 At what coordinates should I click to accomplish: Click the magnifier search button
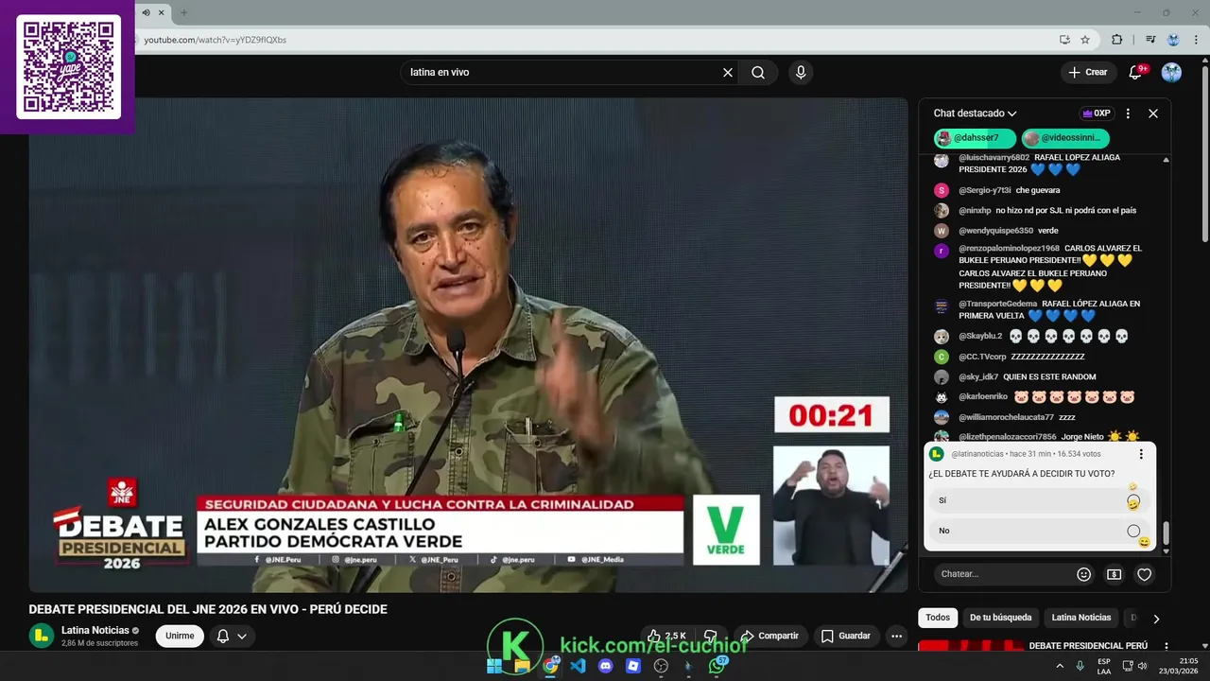pyautogui.click(x=758, y=73)
